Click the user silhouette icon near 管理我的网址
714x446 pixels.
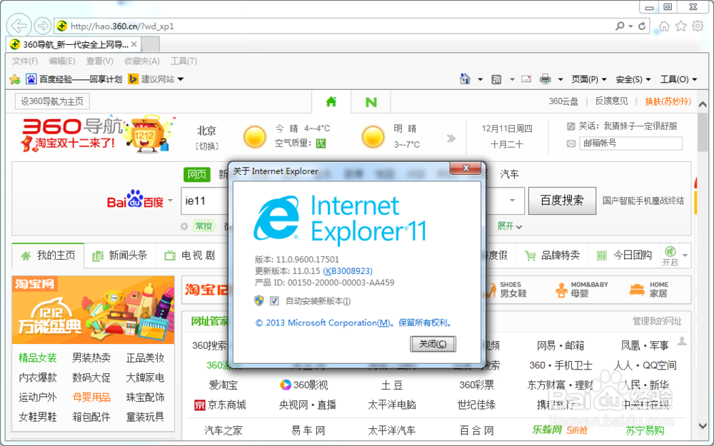tap(682, 341)
